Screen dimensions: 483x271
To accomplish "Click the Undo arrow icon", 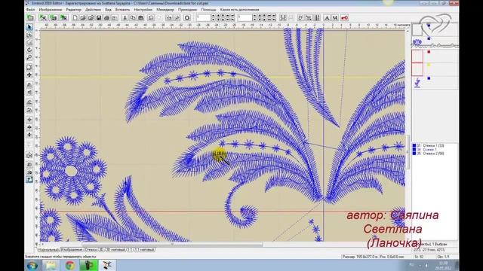I will pos(151,18).
